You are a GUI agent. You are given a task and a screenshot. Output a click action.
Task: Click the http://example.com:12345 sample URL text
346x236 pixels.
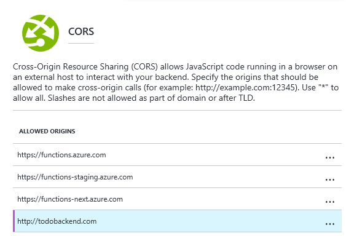point(245,88)
